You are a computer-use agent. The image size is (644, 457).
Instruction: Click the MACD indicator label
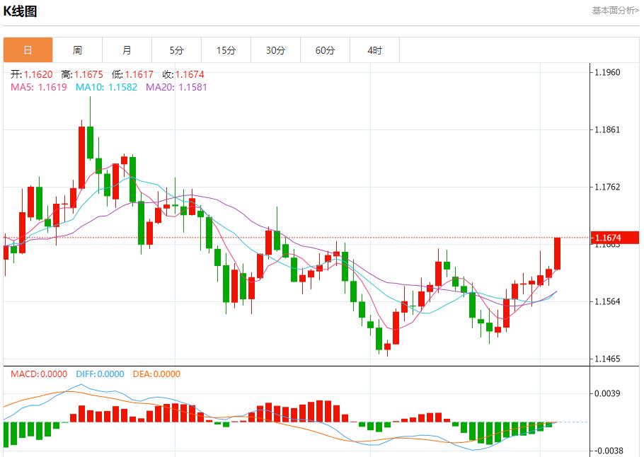(39, 374)
